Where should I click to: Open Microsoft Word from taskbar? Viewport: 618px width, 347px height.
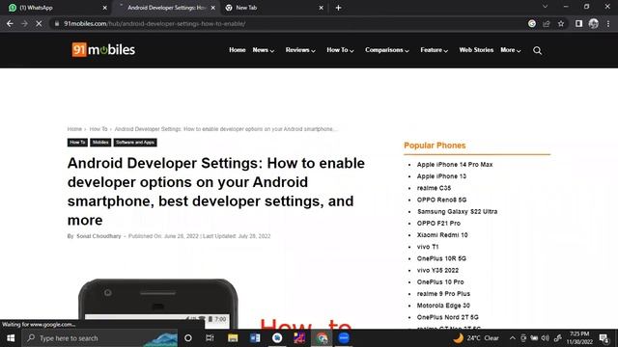(x=255, y=338)
